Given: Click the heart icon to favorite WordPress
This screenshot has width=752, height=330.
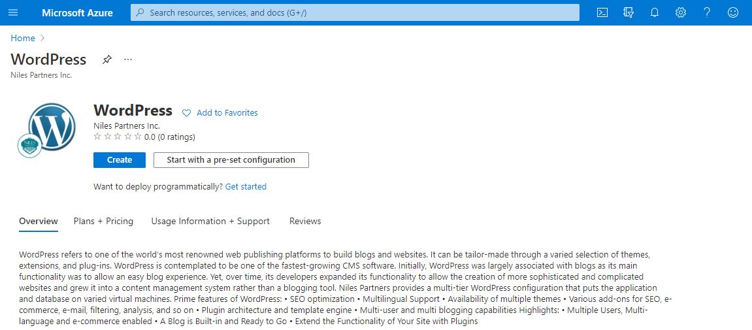Looking at the screenshot, I should pyautogui.click(x=186, y=113).
